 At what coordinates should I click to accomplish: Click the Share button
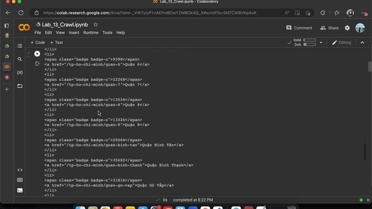[330, 28]
